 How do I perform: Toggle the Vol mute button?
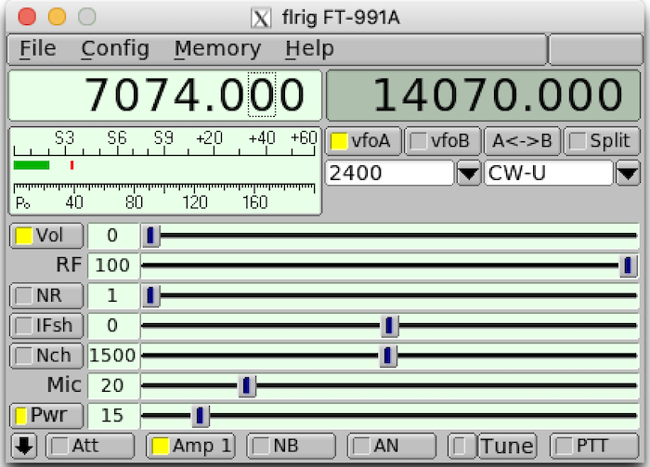45,236
